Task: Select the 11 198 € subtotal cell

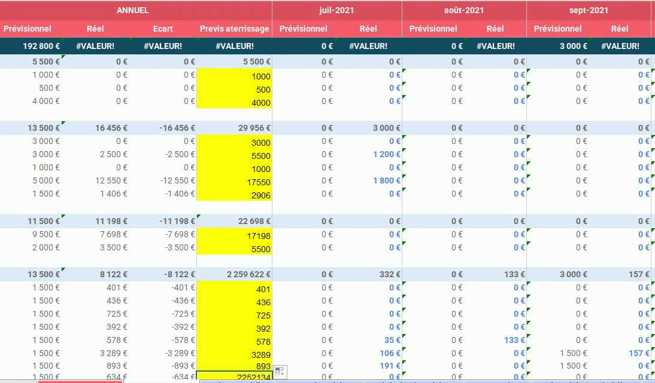Action: [95, 221]
